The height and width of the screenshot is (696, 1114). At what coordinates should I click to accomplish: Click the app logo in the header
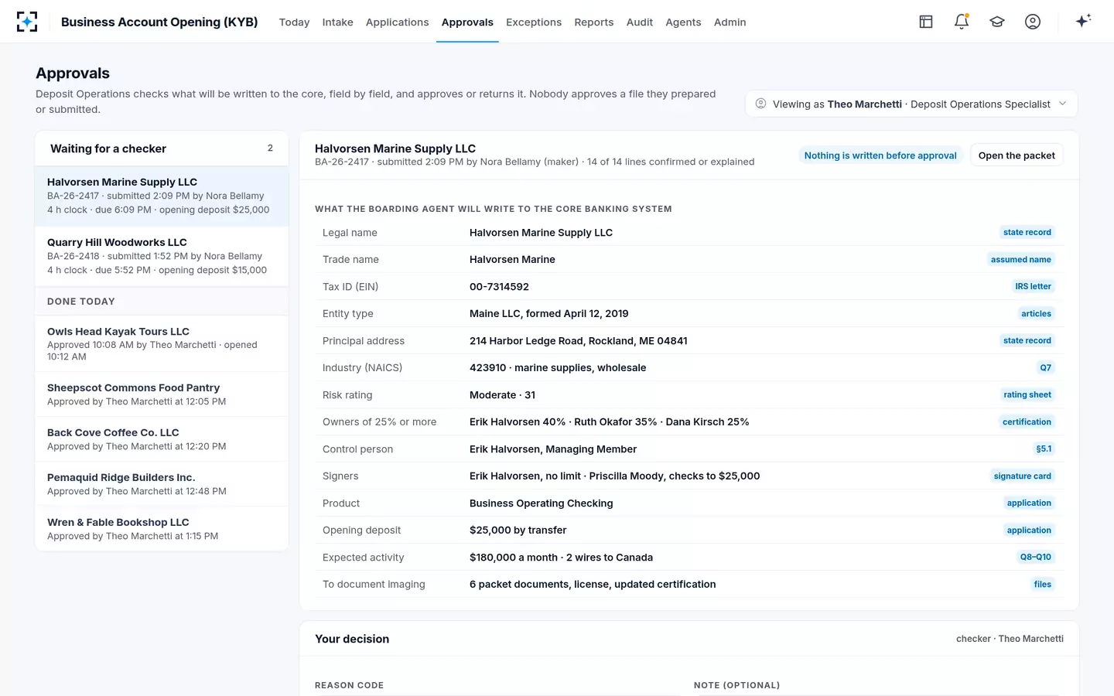(27, 22)
